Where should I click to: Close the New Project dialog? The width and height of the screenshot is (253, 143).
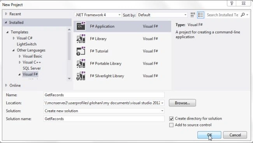(x=244, y=3)
